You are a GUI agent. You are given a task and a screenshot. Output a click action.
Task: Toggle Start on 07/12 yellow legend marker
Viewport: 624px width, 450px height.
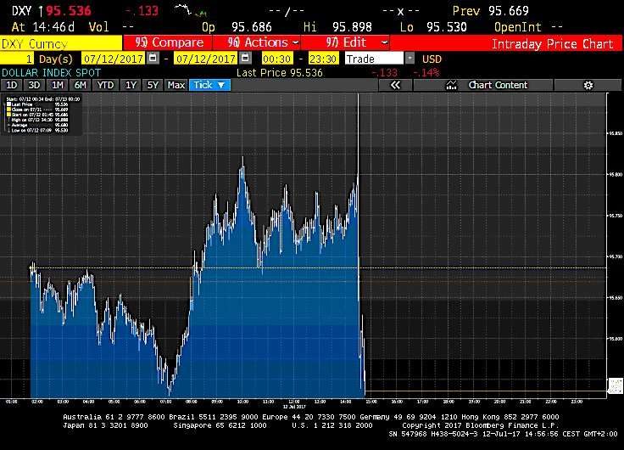pyautogui.click(x=8, y=115)
